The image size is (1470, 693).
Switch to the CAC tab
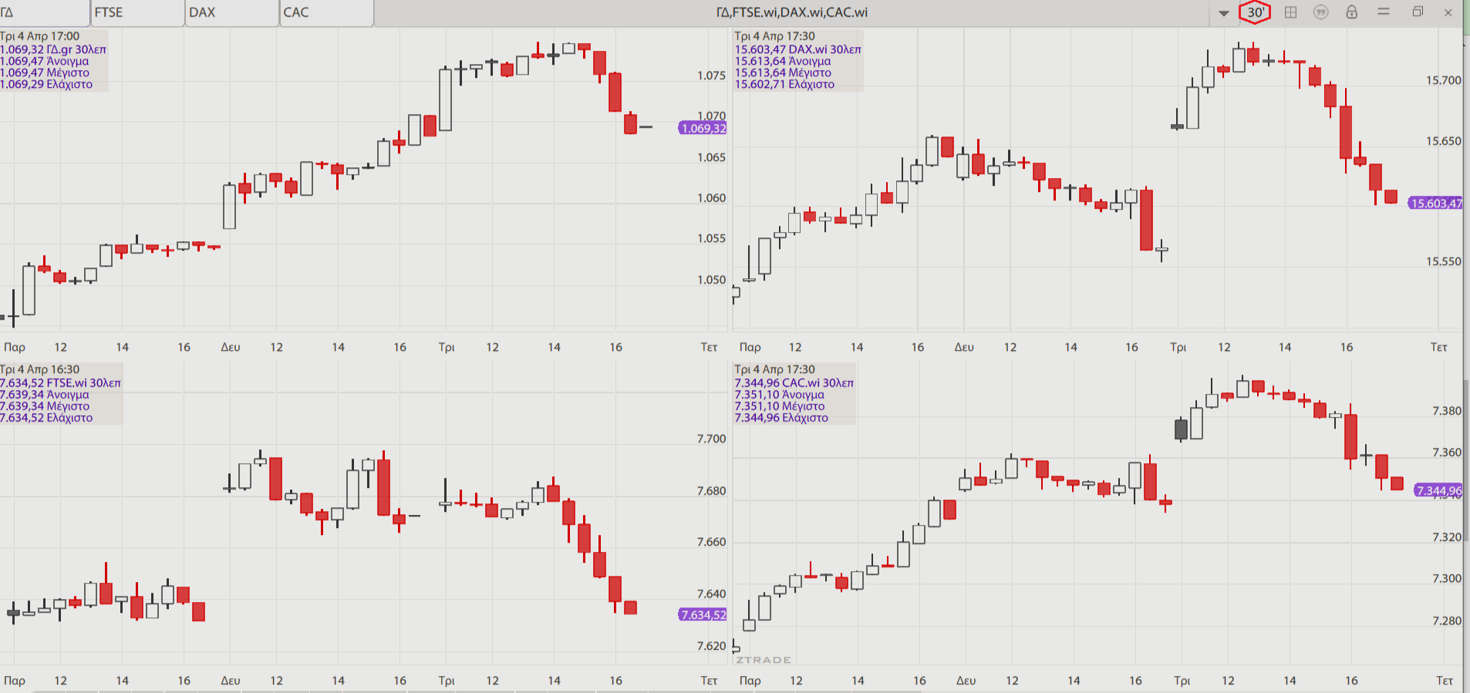325,13
